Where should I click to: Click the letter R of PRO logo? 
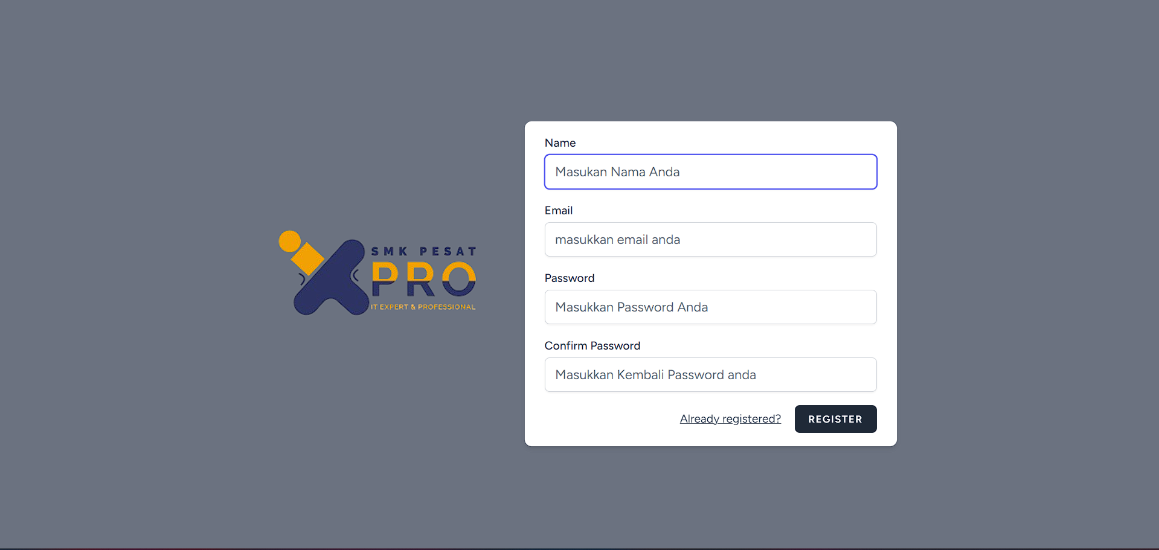[420, 279]
